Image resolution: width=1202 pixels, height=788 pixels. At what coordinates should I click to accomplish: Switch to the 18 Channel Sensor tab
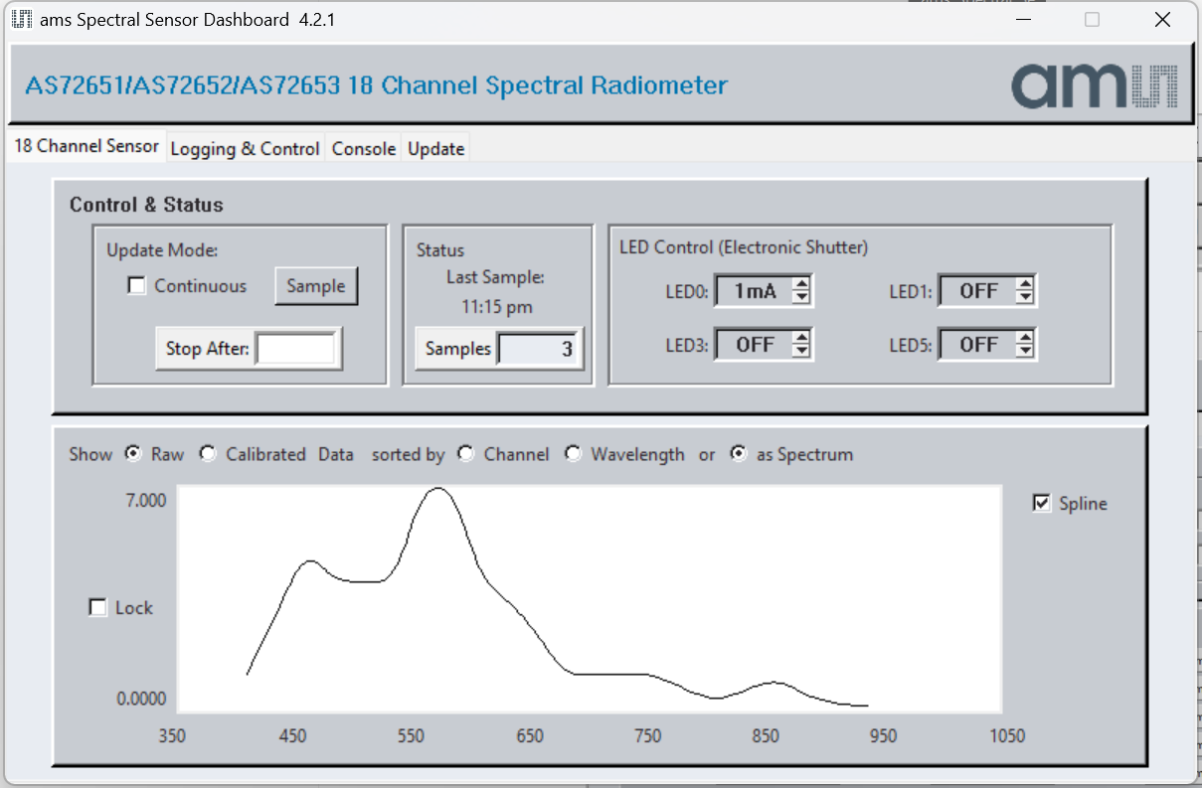(x=86, y=146)
